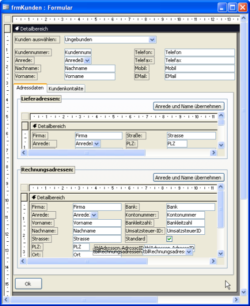250x306 pixels.
Task: Select the Lieferadressen heading label
Action: (x=40, y=99)
